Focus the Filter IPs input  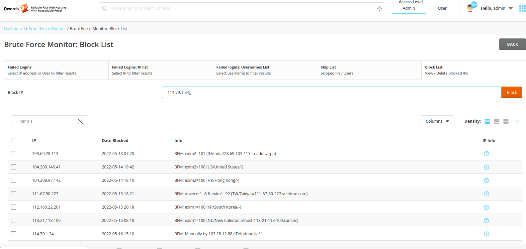[x=42, y=121]
